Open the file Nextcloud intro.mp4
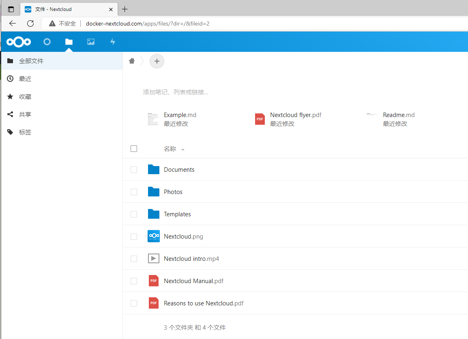The image size is (468, 339). point(191,259)
